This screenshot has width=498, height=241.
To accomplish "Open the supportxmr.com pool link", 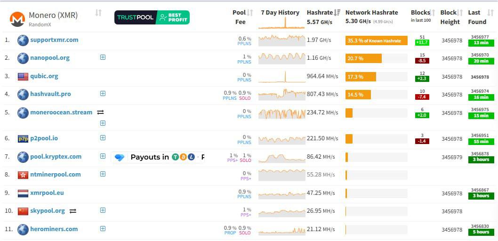I will tap(54, 40).
